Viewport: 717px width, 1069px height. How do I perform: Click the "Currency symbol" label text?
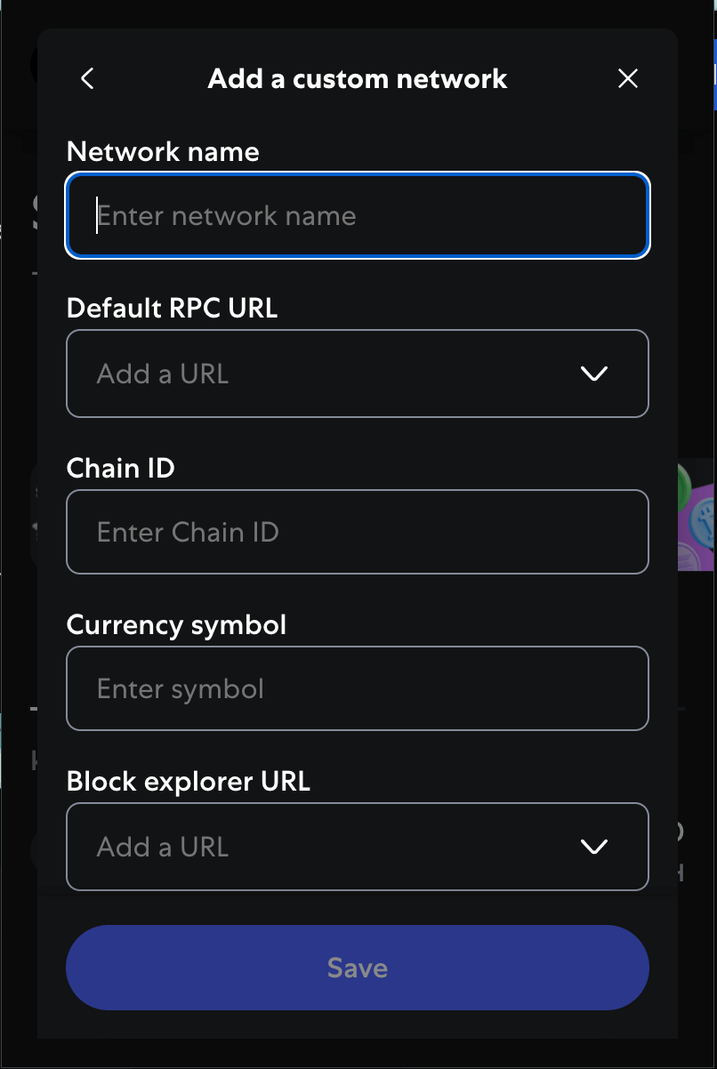[176, 625]
